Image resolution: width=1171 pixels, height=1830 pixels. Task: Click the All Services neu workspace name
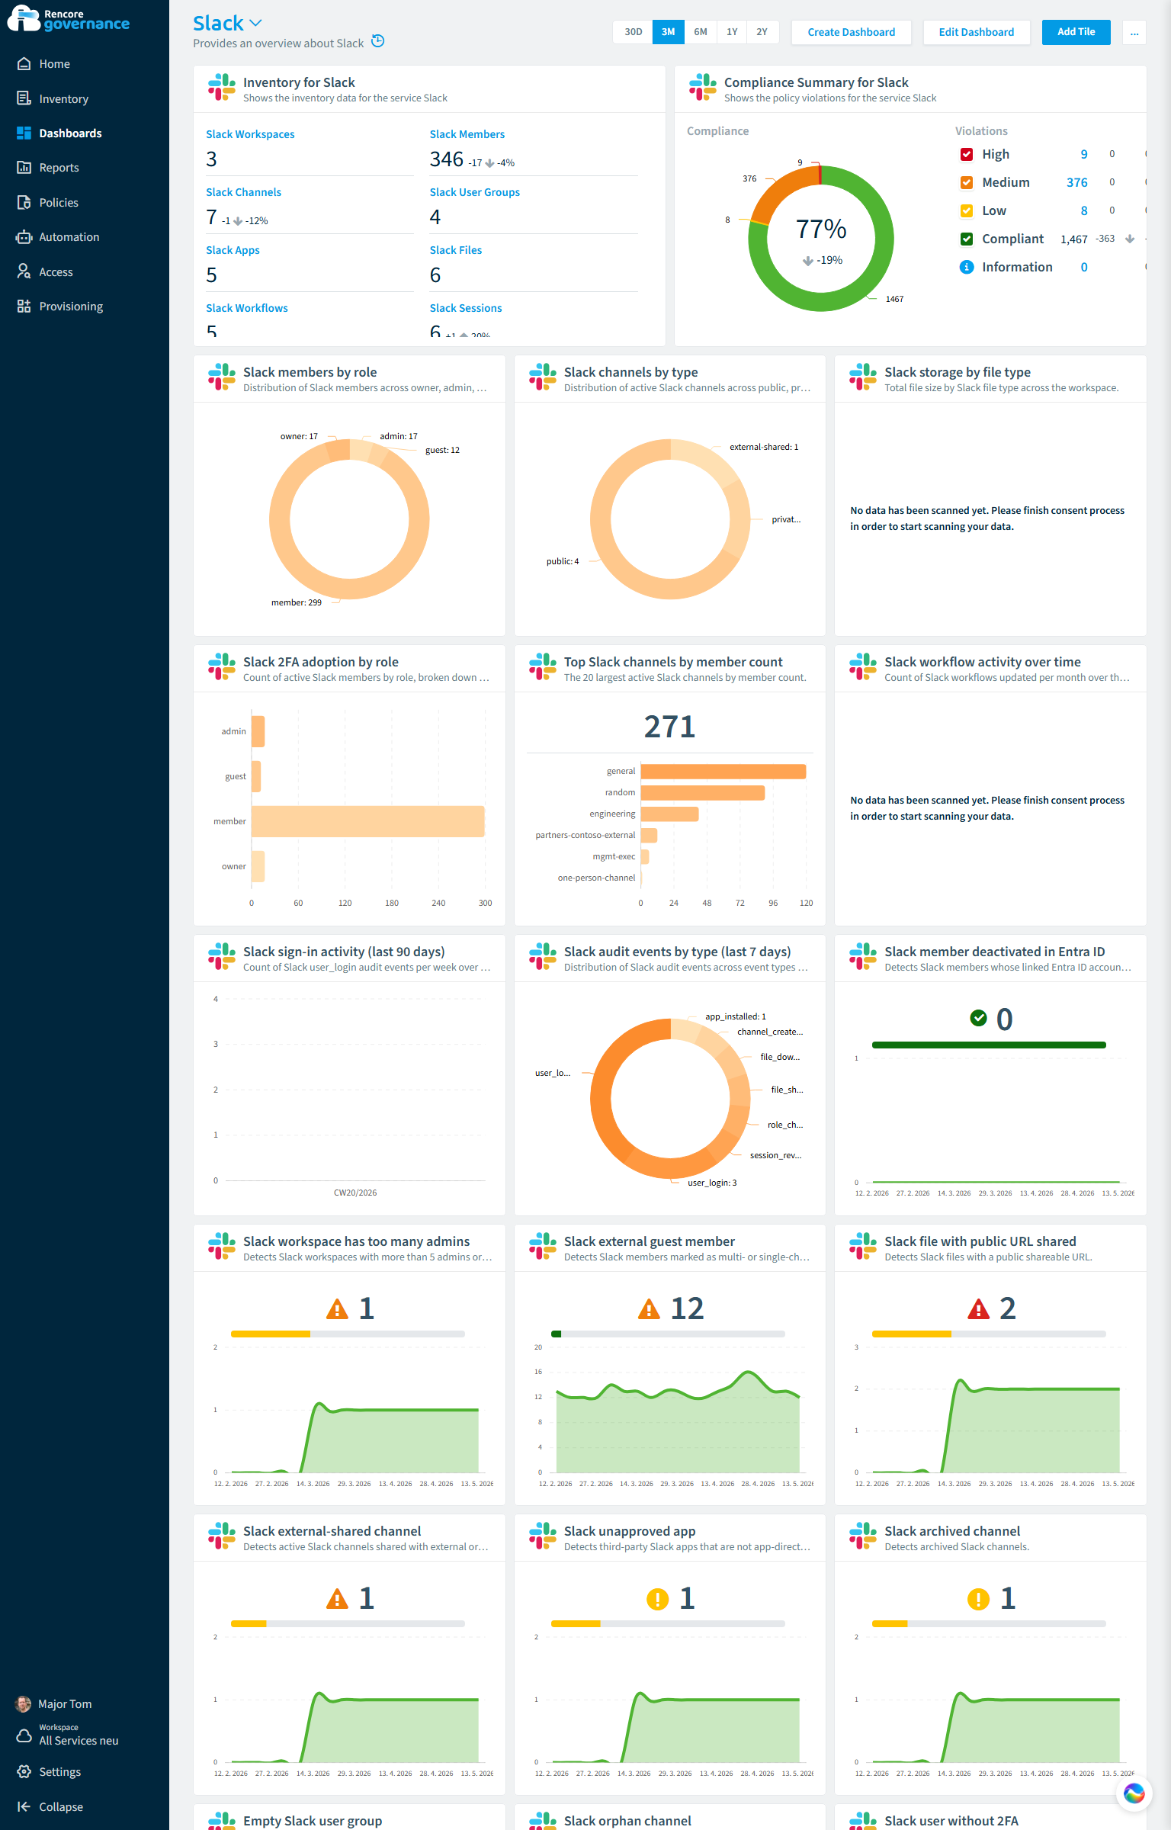click(79, 1741)
